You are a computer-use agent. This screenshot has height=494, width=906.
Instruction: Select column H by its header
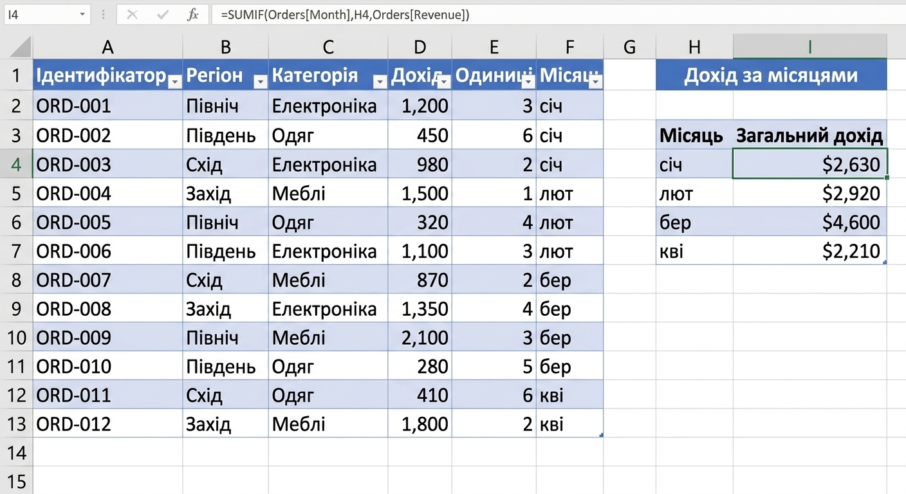click(x=694, y=46)
